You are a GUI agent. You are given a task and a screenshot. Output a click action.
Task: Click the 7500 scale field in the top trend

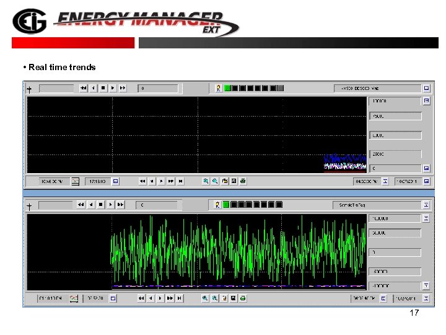[x=395, y=116]
